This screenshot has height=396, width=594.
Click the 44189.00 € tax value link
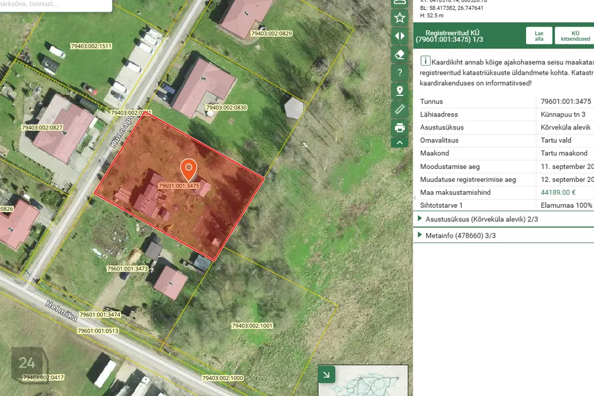(x=559, y=192)
